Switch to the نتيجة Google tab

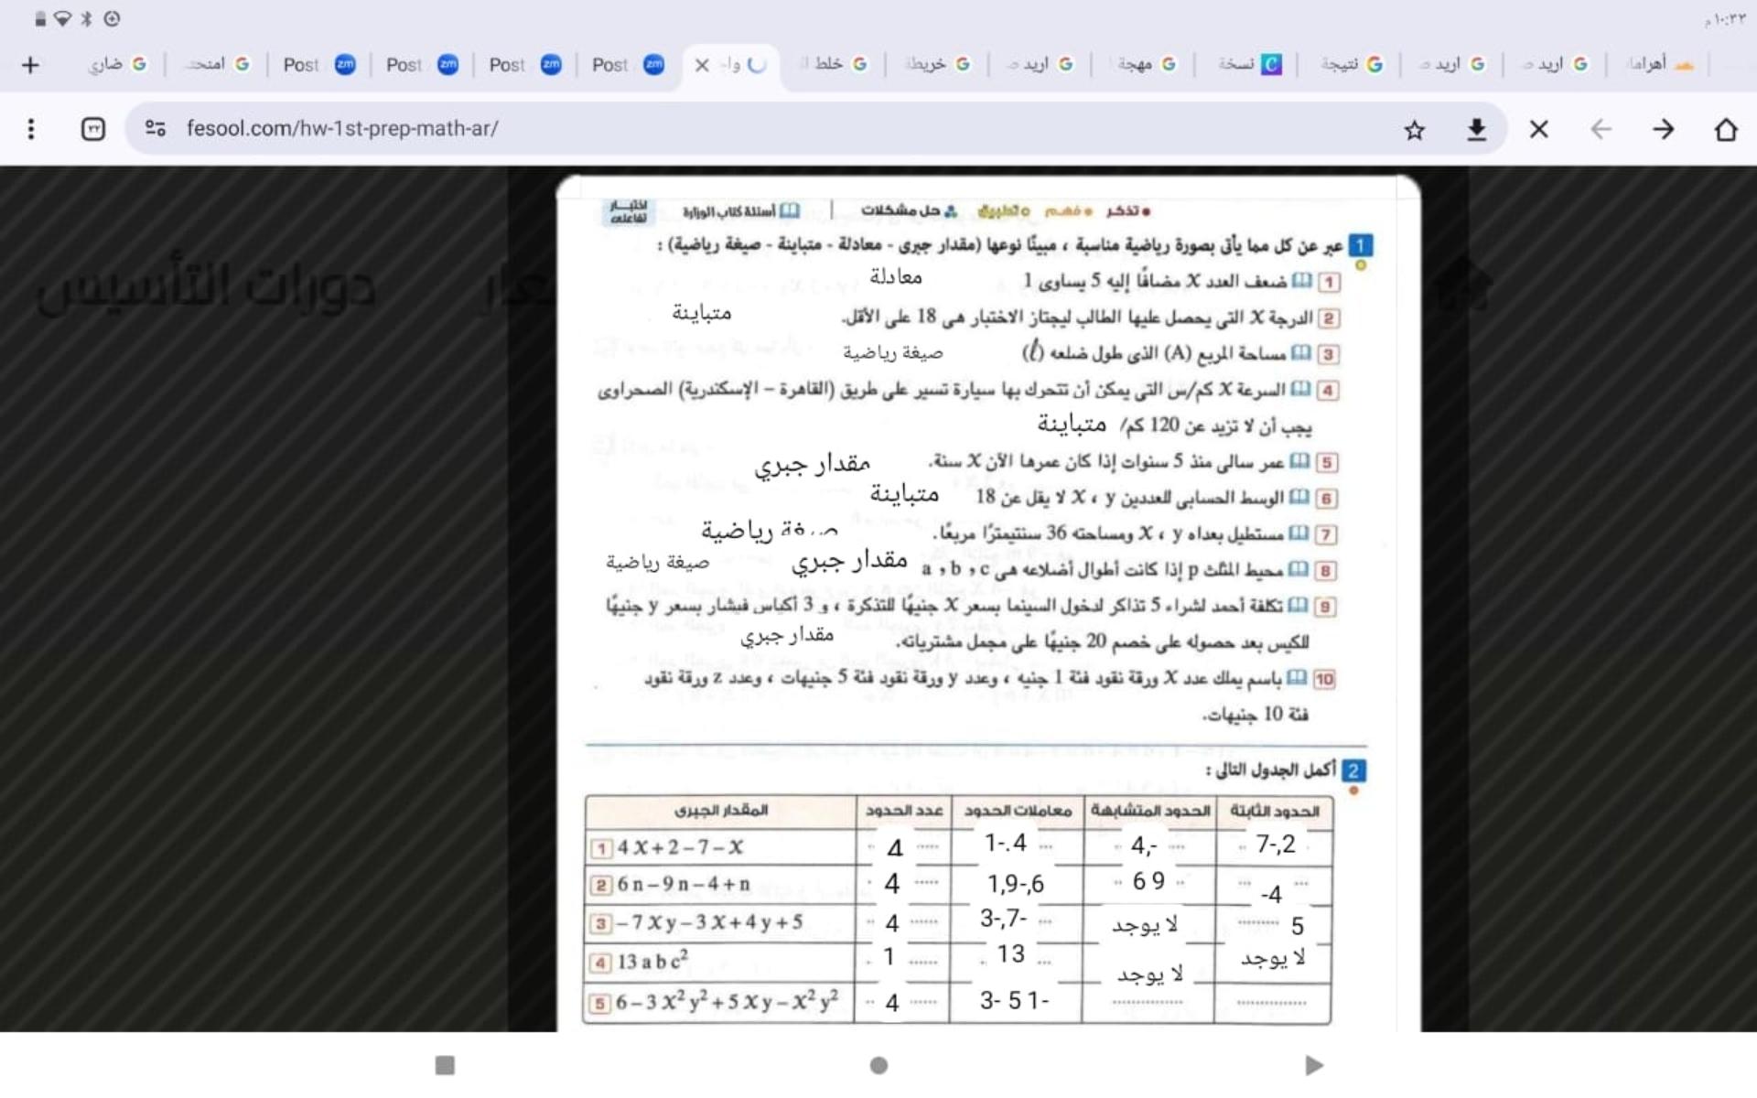(x=1349, y=64)
